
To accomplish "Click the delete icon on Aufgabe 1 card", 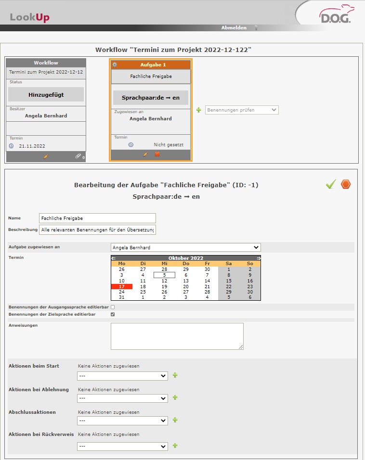I will [157, 154].
